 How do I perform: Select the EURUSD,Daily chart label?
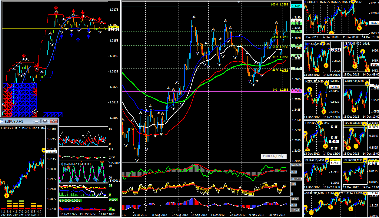[x=273, y=156]
